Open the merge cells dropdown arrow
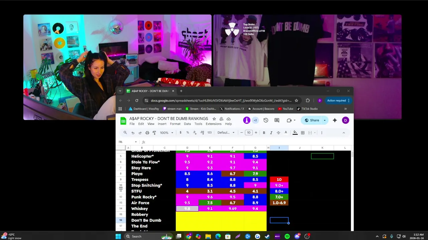428x240 pixels. (315, 133)
